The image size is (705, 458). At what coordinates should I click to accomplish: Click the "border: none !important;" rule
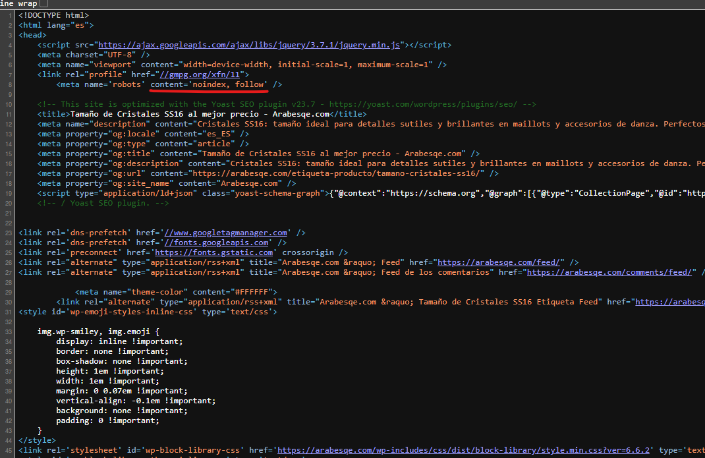click(113, 352)
